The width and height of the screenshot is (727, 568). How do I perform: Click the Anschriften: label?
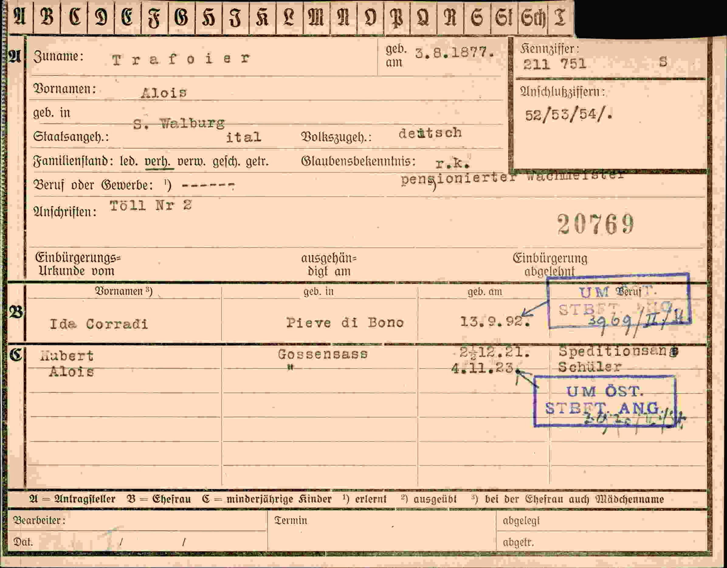[x=65, y=212]
